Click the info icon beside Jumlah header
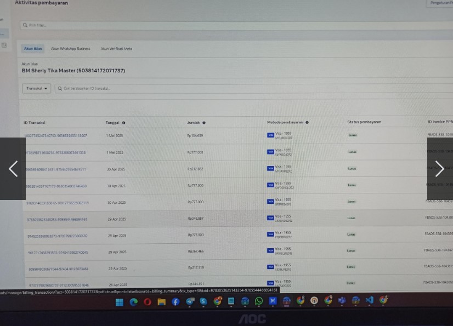This screenshot has height=326, width=453. pos(204,123)
